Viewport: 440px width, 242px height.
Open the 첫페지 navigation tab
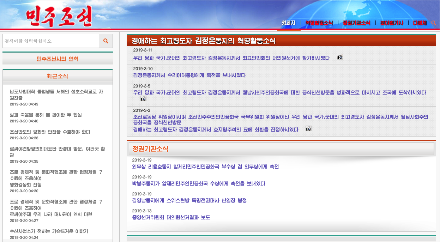point(288,23)
